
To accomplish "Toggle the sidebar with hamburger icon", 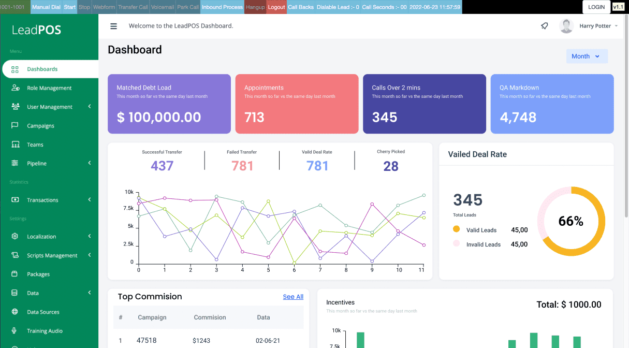I will coord(114,26).
